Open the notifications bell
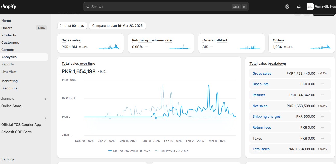This screenshot has width=336, height=164. pos(299,6)
